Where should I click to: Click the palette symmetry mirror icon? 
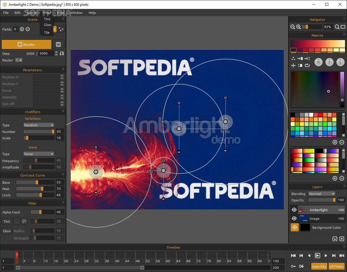pyautogui.click(x=293, y=65)
